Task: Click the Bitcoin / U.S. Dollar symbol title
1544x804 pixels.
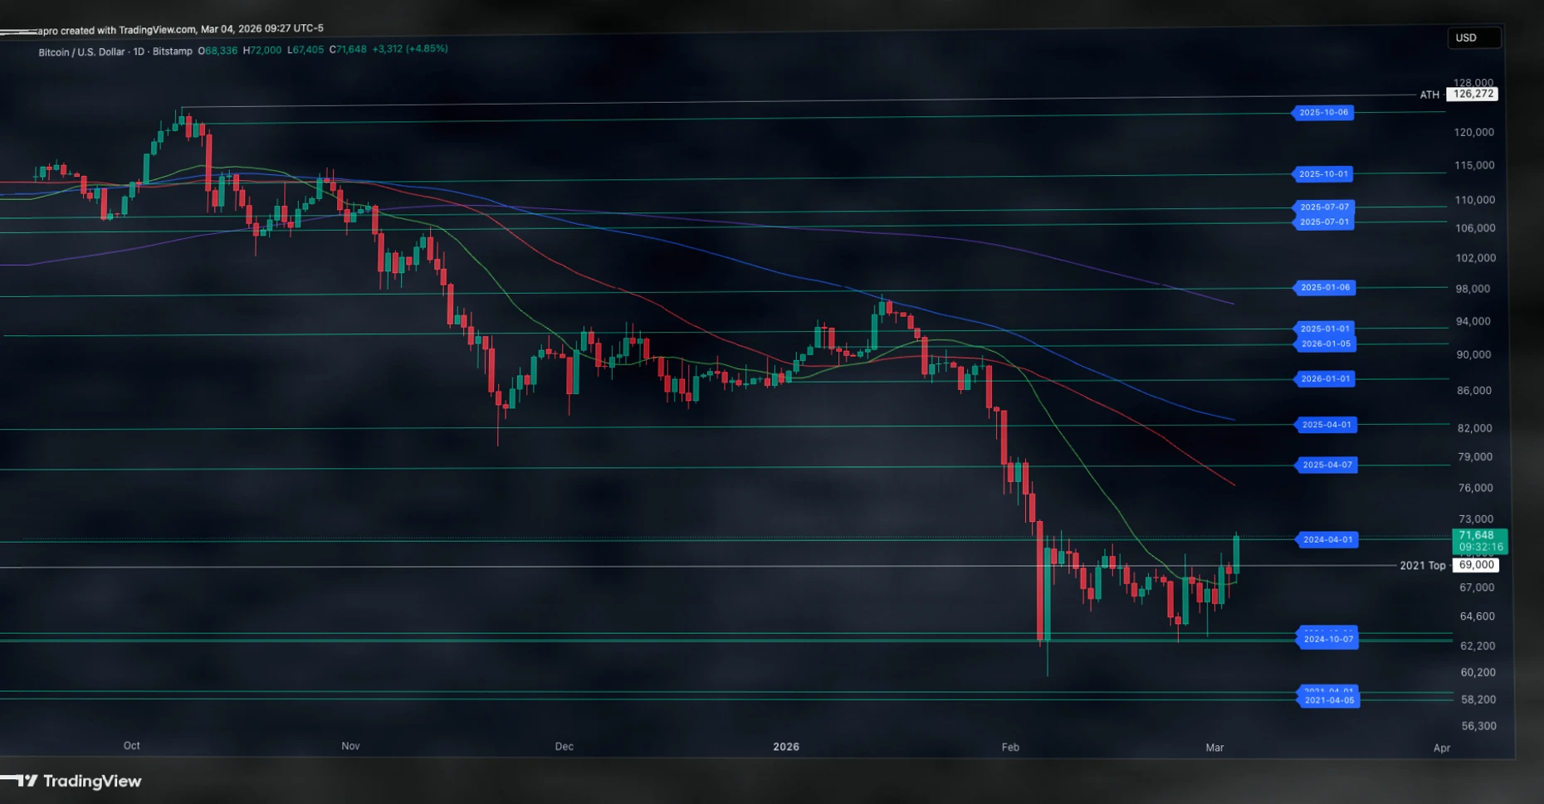Action: point(81,51)
